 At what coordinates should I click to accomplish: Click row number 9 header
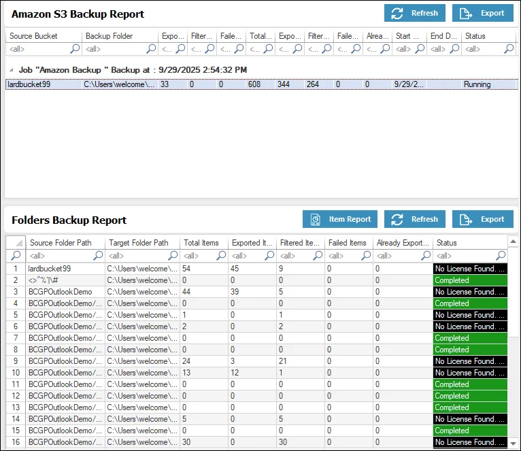pos(16,361)
